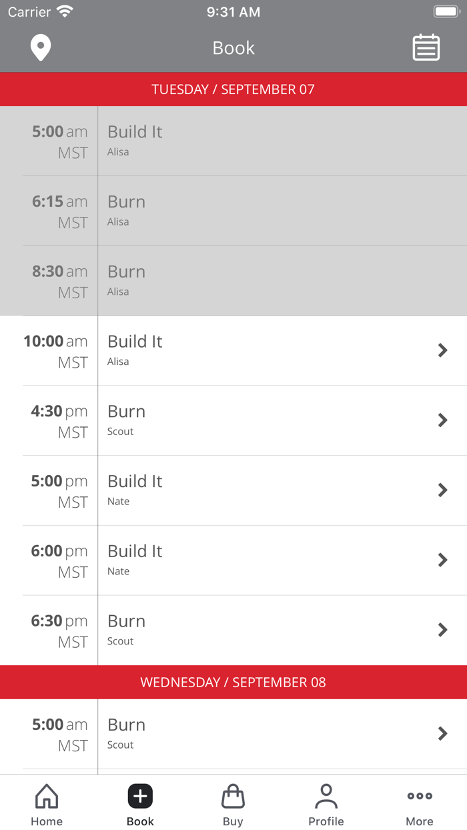The image size is (467, 830).
Task: Open the More ellipsis icon
Action: (x=419, y=795)
